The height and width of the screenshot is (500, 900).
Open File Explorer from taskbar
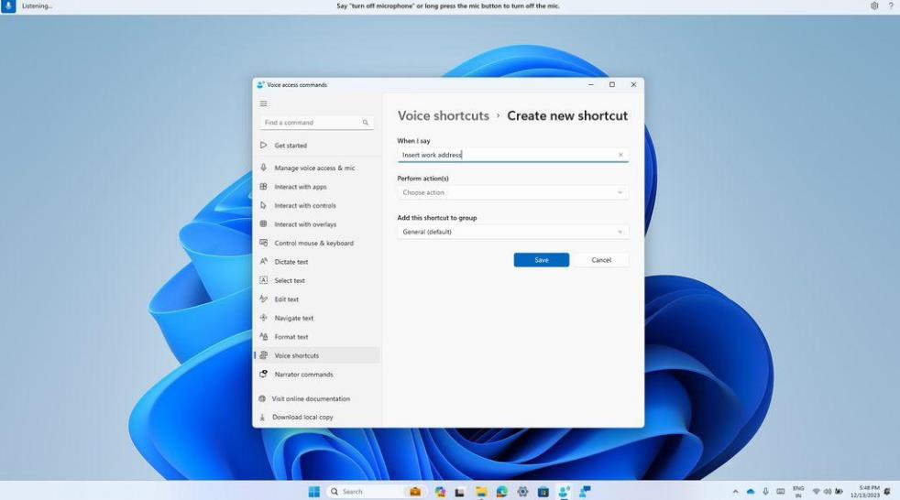[481, 492]
